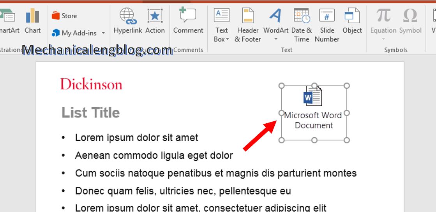Click top-left resize handle of Word object
This screenshot has height=212, width=436.
pyautogui.click(x=281, y=86)
